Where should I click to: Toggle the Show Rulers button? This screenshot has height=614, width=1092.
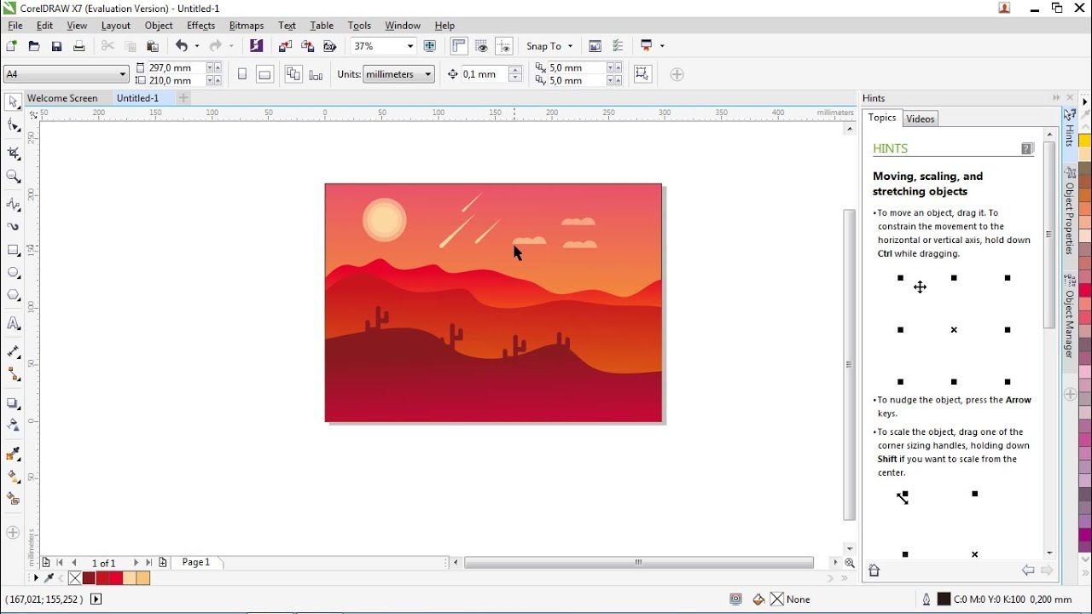(x=459, y=46)
